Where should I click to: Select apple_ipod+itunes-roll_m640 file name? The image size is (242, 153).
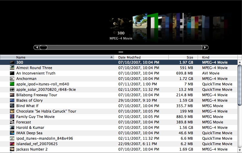43,84
